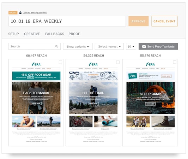Screen dimensions: 188x159
Task: Click the DRAFT status badge
Action: click(x=13, y=13)
